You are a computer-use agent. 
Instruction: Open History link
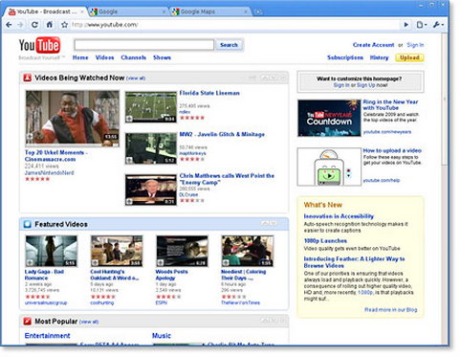click(x=379, y=57)
